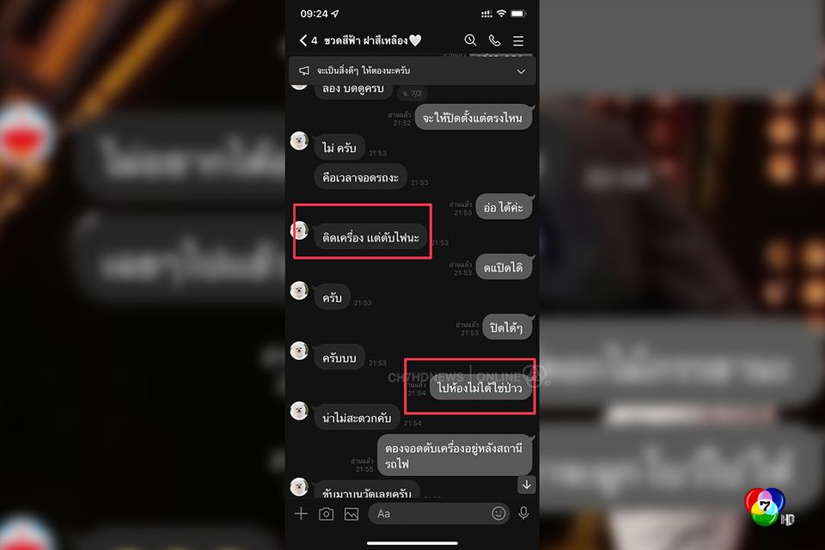
Task: Tap the back arrow in chat header
Action: pos(303,40)
